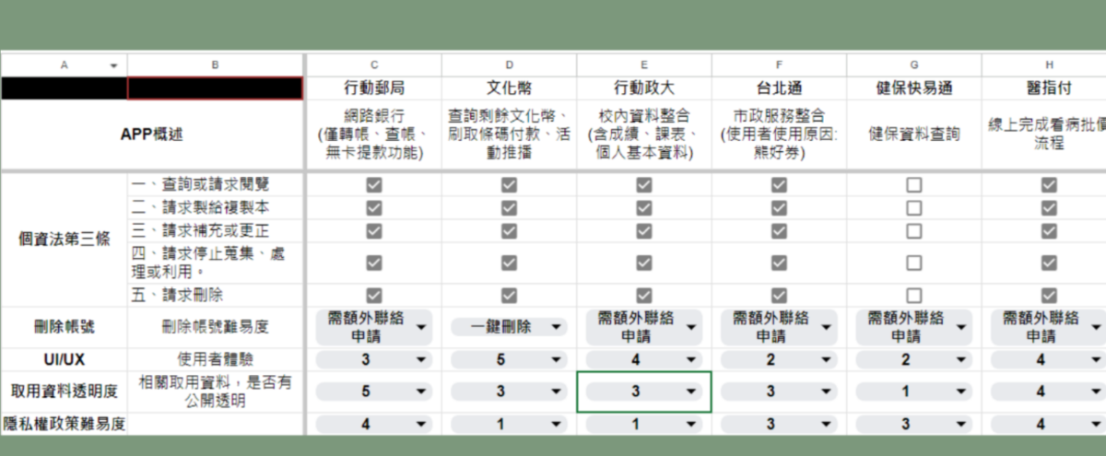Viewport: 1106px width, 456px height.
Task: Select the 行動郵局 header cell
Action: (x=373, y=88)
